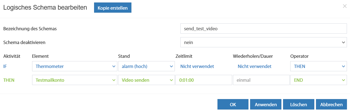Cancel via the Abbrechen button

click(331, 105)
